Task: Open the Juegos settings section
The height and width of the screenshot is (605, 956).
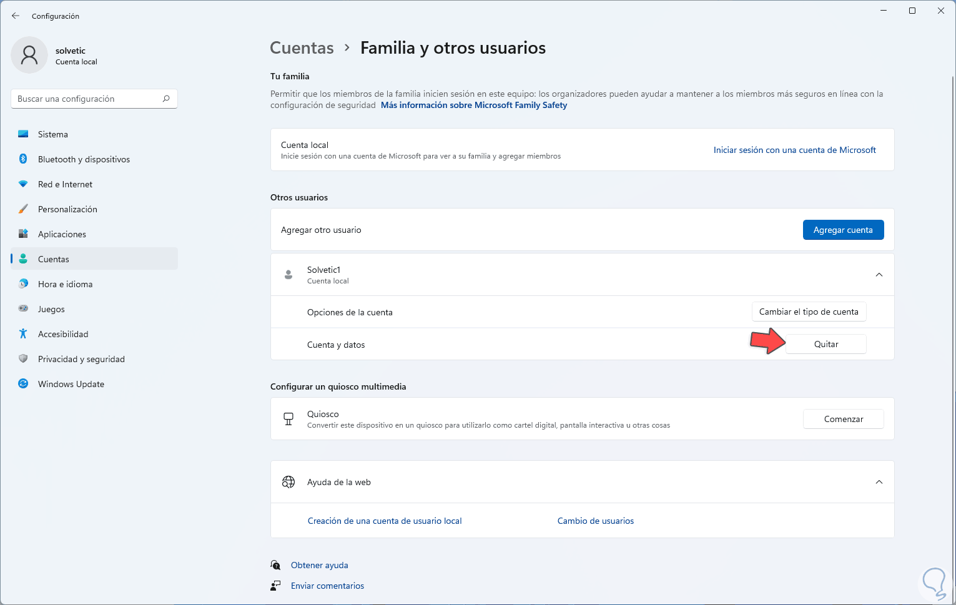Action: pos(51,309)
